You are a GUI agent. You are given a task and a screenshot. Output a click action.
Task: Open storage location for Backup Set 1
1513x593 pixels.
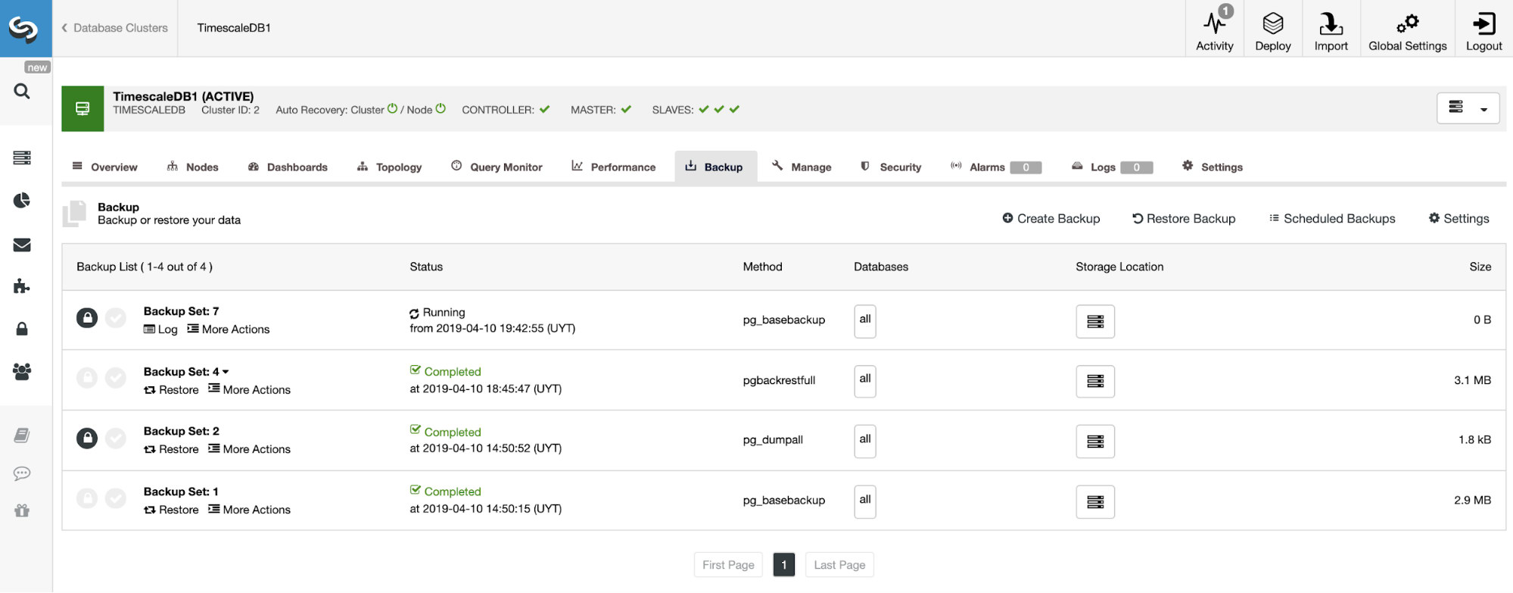tap(1095, 502)
